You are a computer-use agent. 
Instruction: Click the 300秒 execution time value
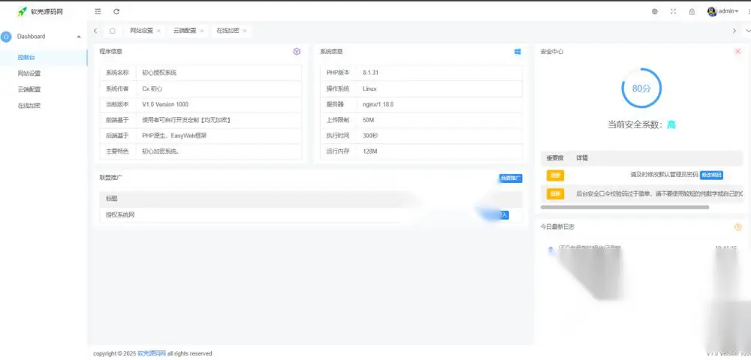(370, 136)
